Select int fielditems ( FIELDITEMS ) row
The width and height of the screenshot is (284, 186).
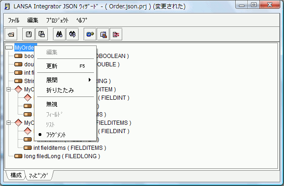[70, 148]
